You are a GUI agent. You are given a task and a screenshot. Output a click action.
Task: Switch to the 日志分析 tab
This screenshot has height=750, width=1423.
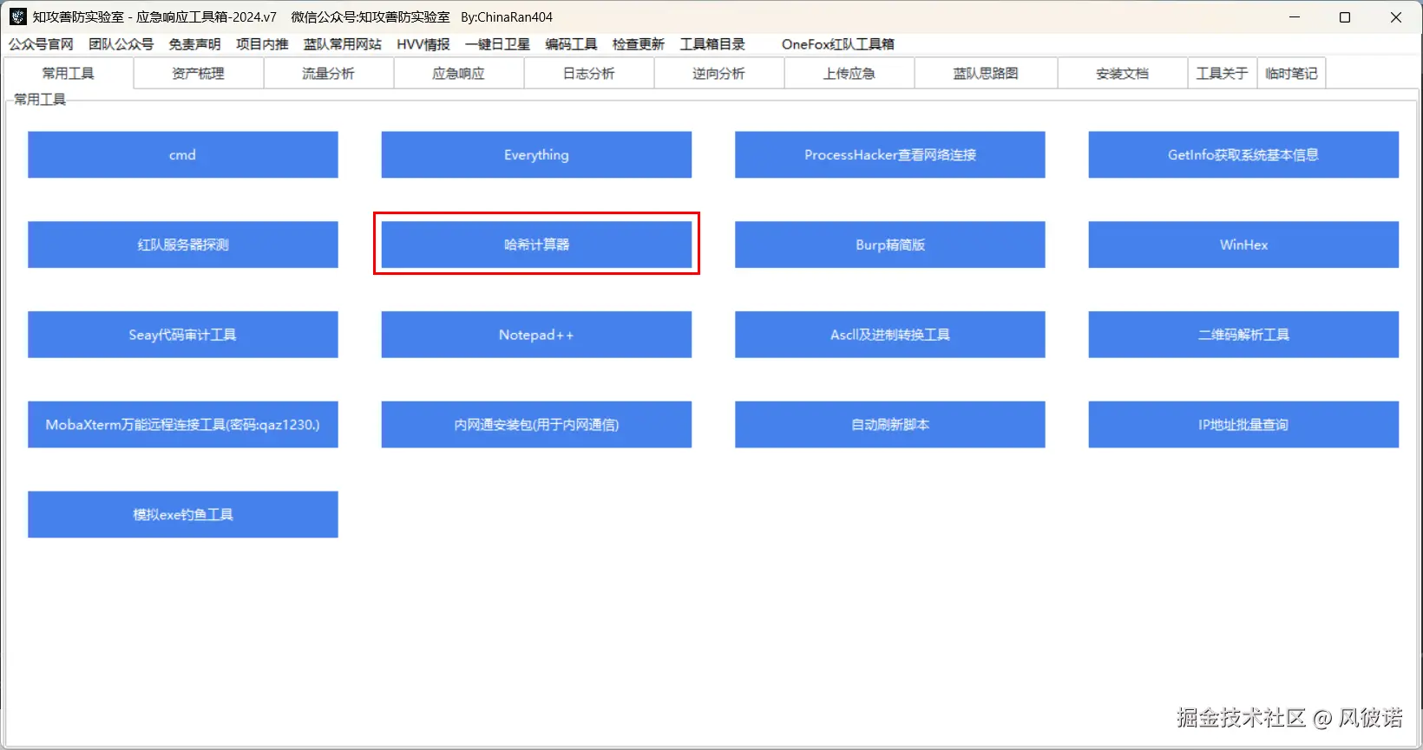coord(589,74)
